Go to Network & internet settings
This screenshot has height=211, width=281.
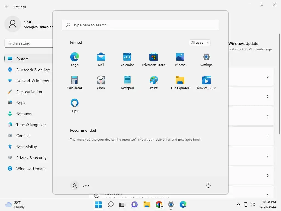point(29,81)
